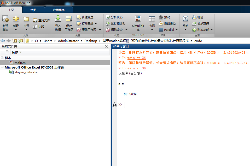The width and height of the screenshot is (250, 166).
Task: Open the 当前文件夹 panel actions menu
Action: pos(107,46)
